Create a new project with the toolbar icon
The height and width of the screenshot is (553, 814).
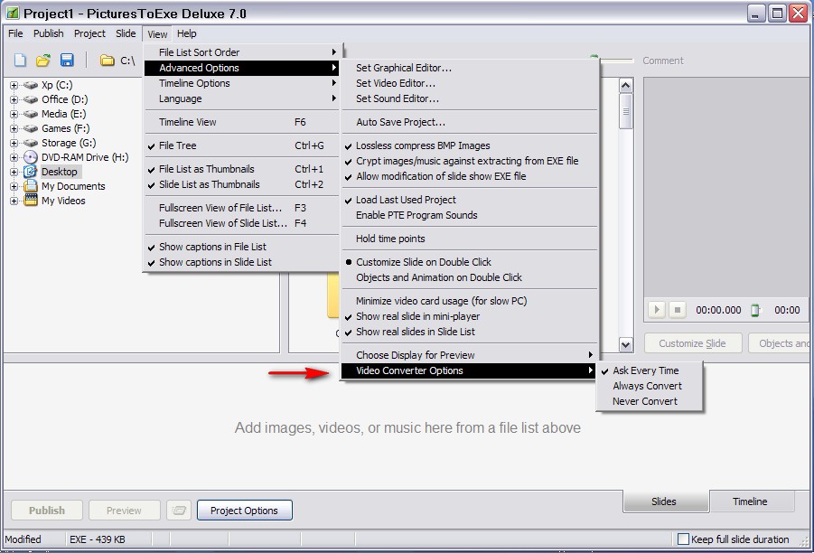pyautogui.click(x=20, y=61)
